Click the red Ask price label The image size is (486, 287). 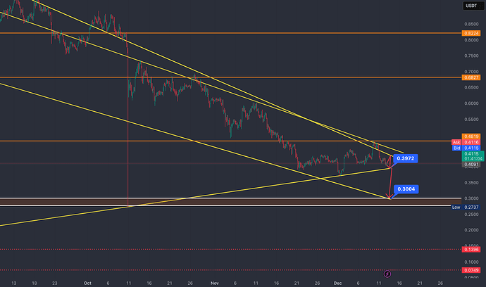461,142
